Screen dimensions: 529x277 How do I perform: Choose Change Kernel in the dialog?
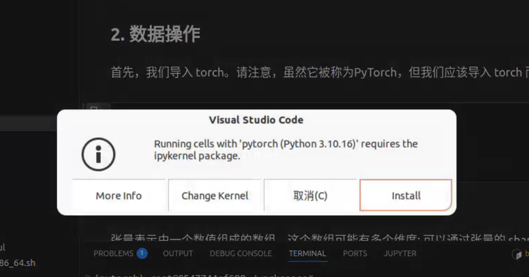pos(215,196)
